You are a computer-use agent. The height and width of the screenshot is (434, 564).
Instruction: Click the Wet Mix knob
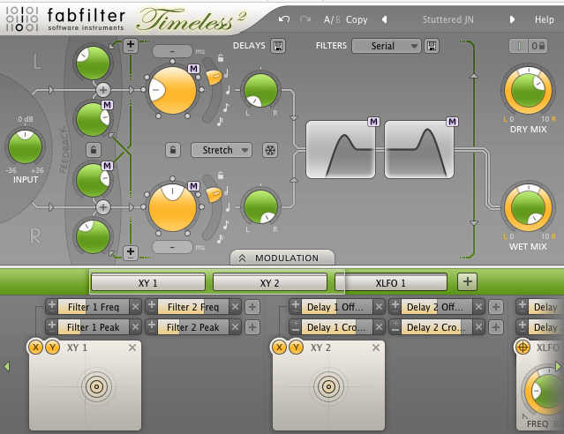tap(528, 208)
